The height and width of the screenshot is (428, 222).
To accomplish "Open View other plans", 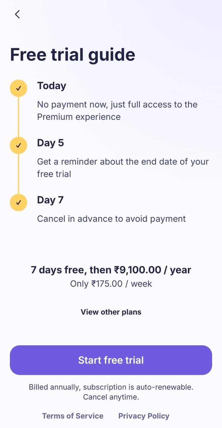I will tap(111, 312).
